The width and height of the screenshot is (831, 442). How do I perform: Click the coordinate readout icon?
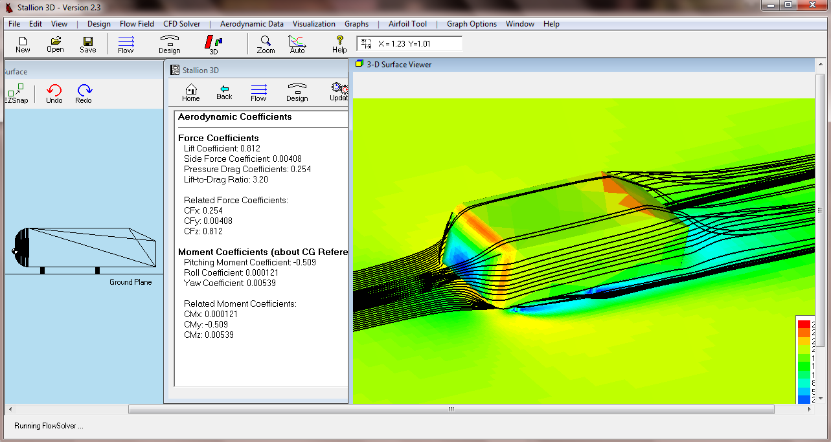point(367,43)
